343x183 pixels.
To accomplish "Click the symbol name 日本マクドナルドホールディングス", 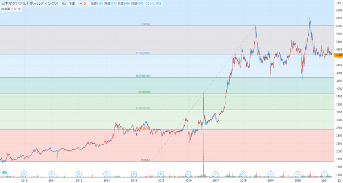I will click(x=30, y=3).
